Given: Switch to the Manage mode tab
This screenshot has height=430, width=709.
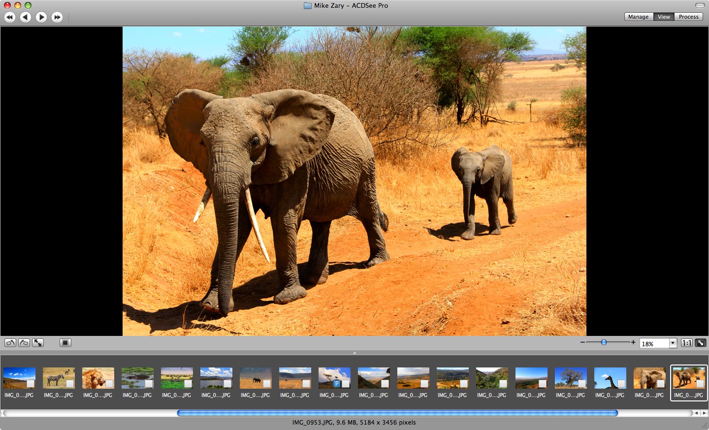Looking at the screenshot, I should 638,17.
